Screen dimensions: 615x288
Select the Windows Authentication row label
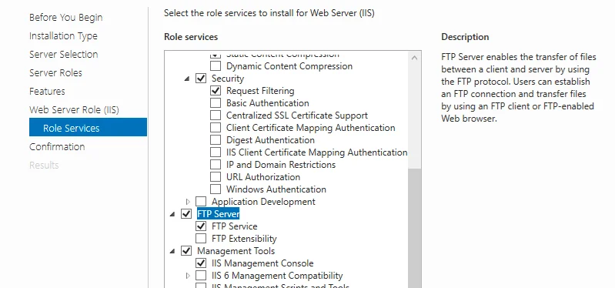(x=276, y=189)
